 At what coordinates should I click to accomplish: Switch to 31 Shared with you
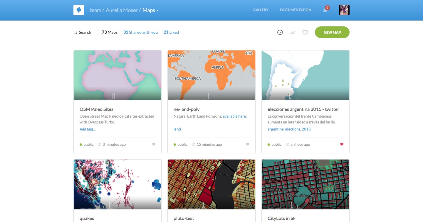click(x=140, y=32)
